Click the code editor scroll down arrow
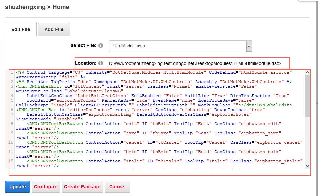 307,166
